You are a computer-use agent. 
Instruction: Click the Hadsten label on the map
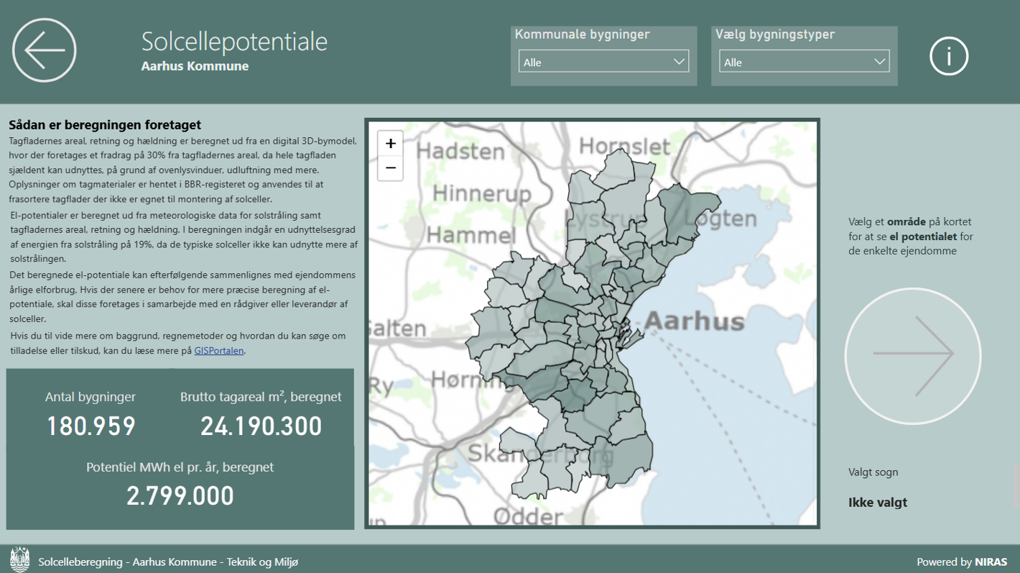[460, 152]
